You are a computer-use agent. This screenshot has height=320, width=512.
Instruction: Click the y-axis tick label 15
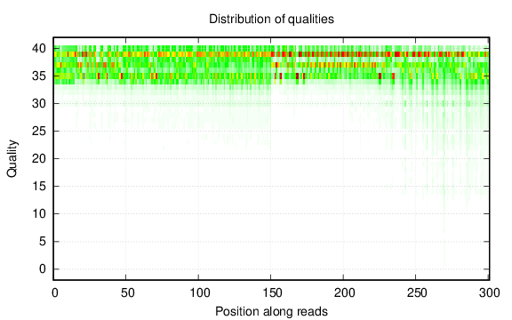coord(39,186)
